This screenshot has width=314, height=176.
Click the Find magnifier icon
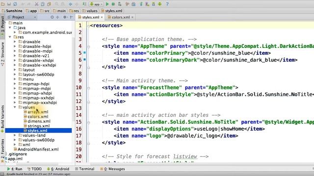pyautogui.click(x=57, y=4)
